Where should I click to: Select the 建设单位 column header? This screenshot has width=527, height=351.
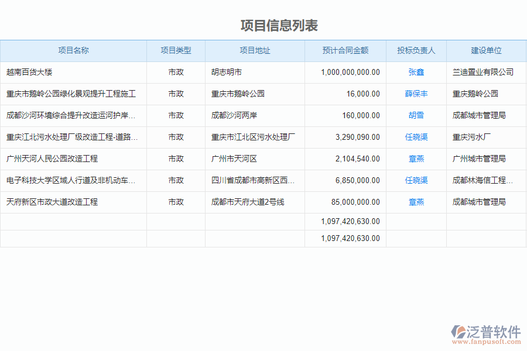(486, 51)
